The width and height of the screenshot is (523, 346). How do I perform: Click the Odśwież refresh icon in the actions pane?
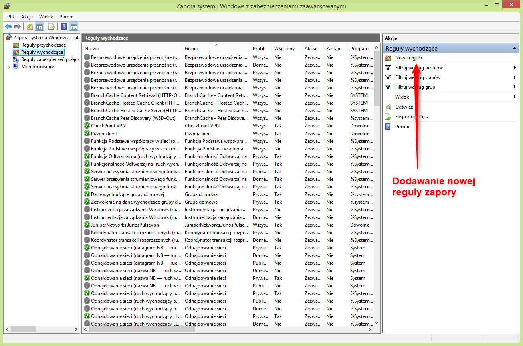click(388, 107)
